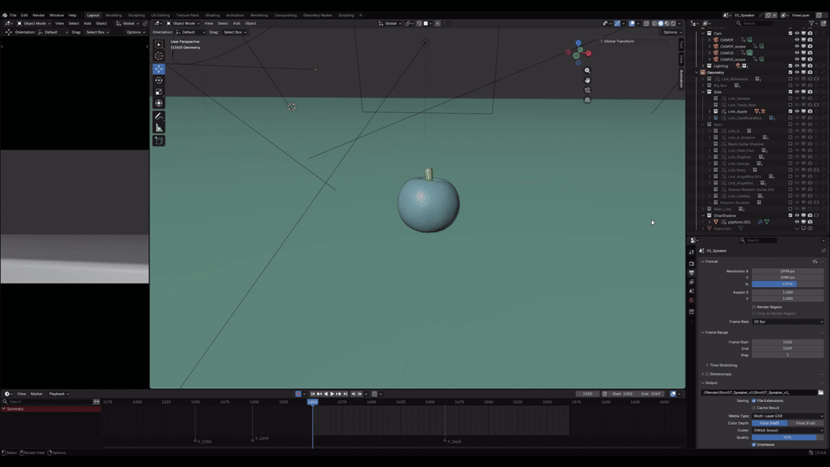Open the Render properties tab
Image resolution: width=830 pixels, height=467 pixels.
[x=692, y=263]
